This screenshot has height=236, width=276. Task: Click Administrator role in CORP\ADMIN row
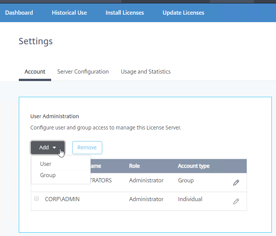(146, 199)
